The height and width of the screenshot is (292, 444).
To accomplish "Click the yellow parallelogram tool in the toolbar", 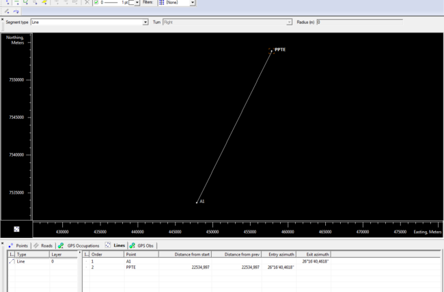I will click(44, 2).
